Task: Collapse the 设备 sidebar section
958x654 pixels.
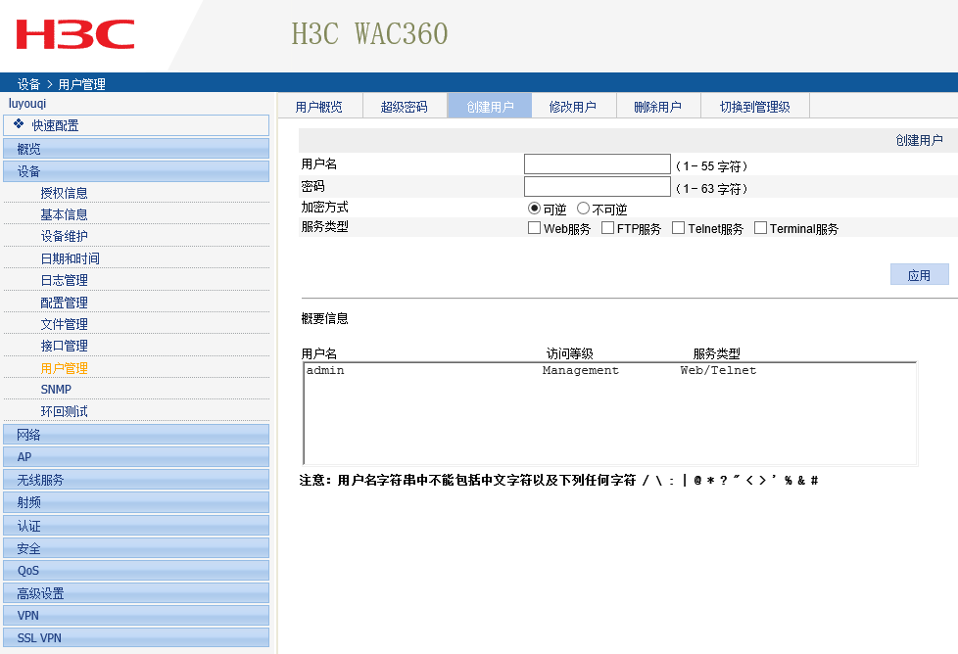Action: [x=135, y=171]
